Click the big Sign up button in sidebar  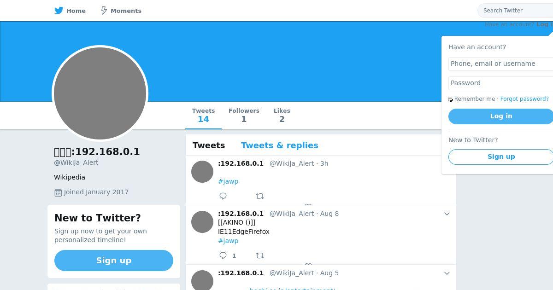pyautogui.click(x=114, y=261)
